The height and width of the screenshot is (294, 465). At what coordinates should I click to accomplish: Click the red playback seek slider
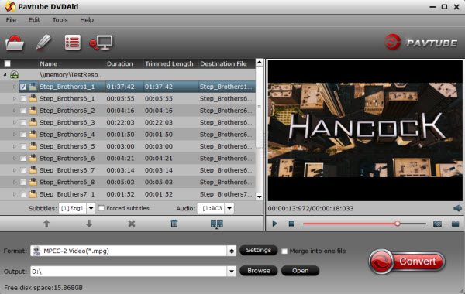(364, 224)
